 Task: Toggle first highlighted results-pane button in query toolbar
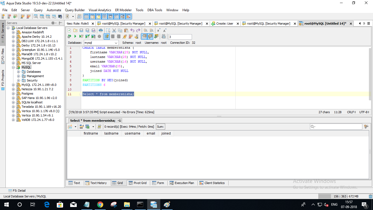tap(144, 36)
